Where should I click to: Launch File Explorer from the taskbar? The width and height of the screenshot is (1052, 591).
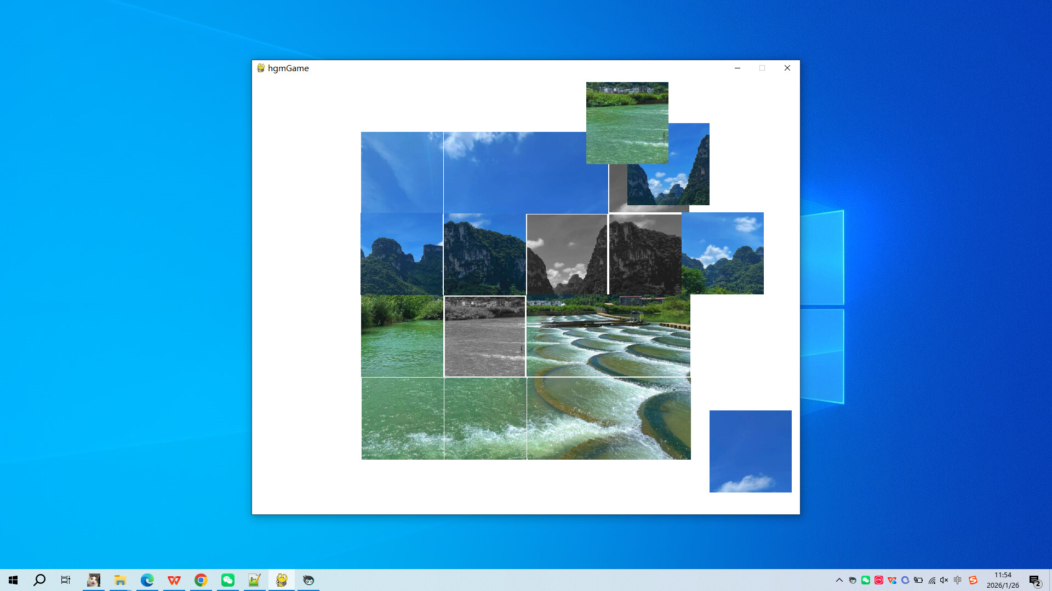point(120,580)
